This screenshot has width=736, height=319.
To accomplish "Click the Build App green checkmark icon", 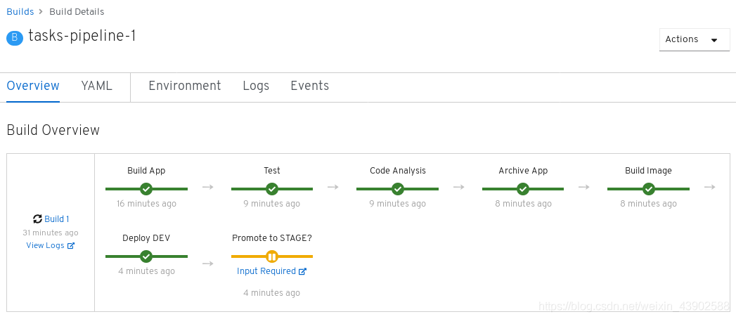I will (x=146, y=189).
